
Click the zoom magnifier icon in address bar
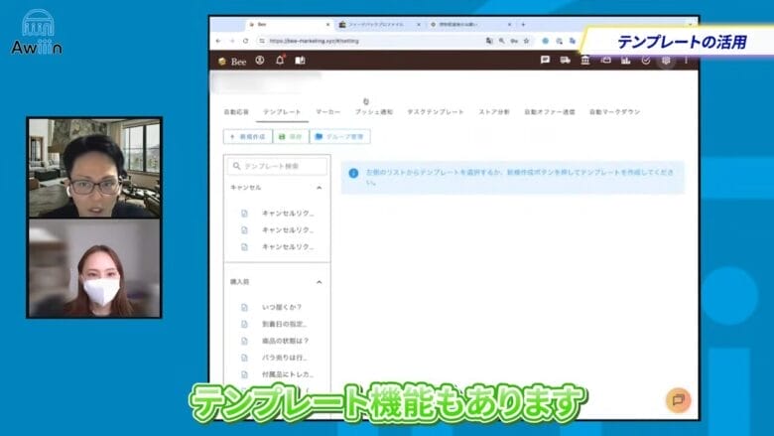pyautogui.click(x=501, y=41)
